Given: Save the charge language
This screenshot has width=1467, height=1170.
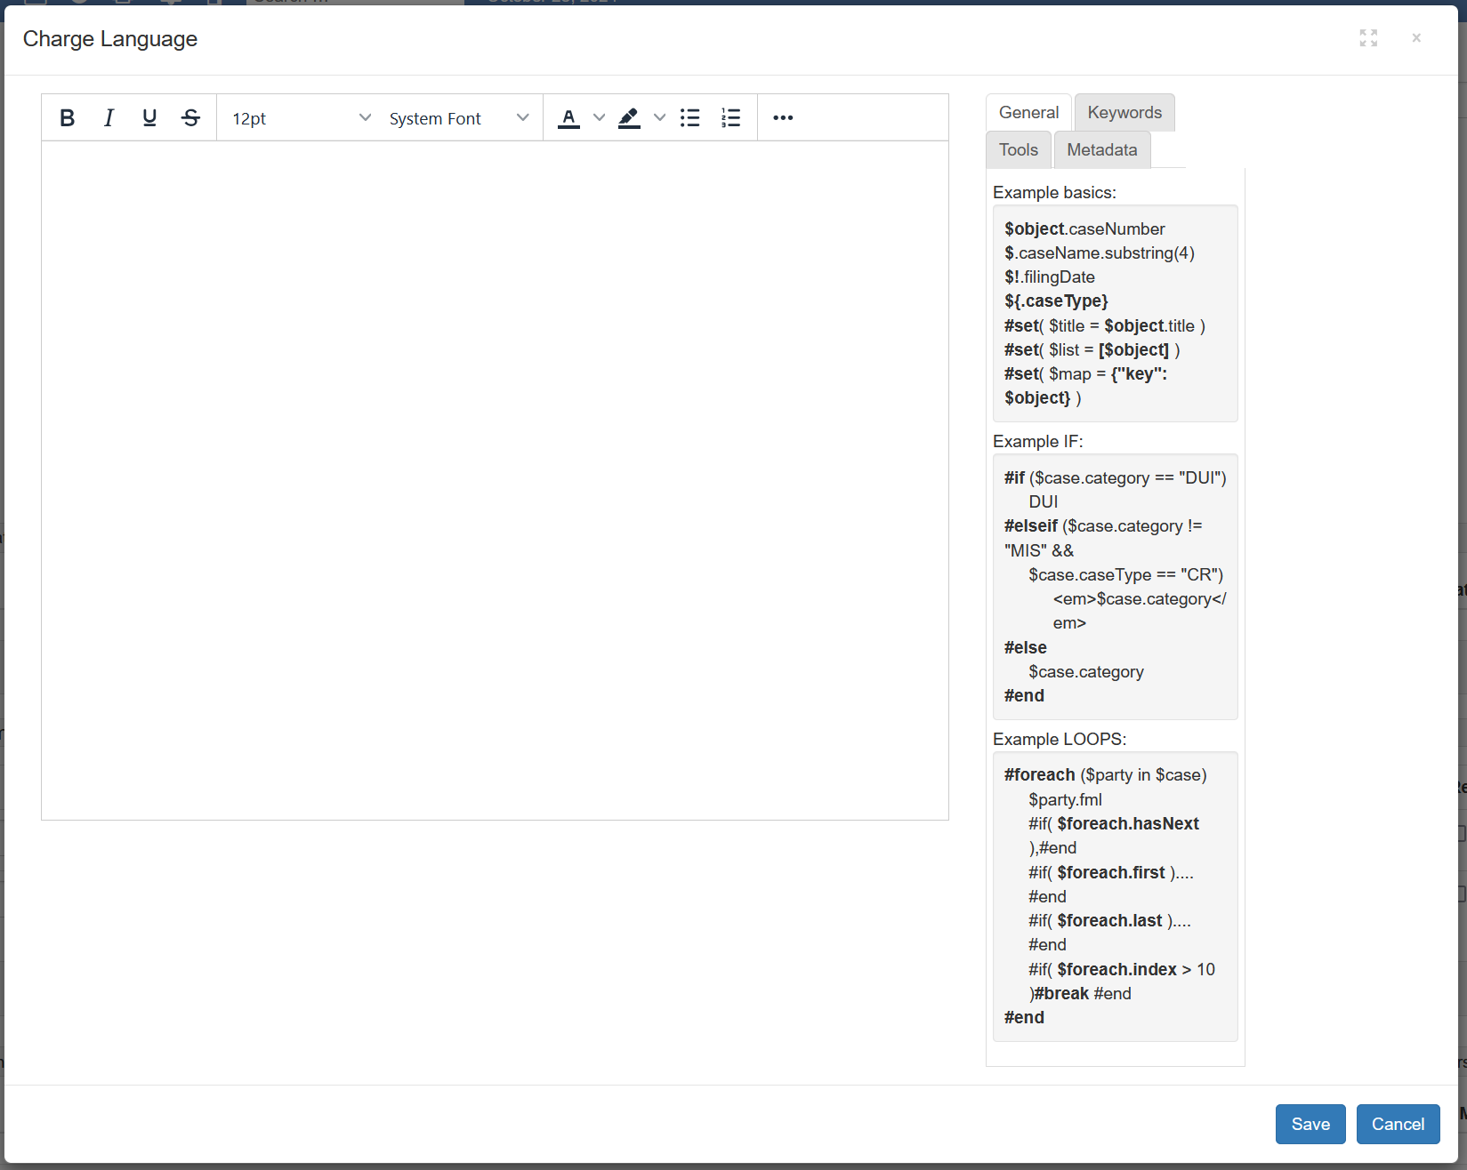Looking at the screenshot, I should 1310,1124.
